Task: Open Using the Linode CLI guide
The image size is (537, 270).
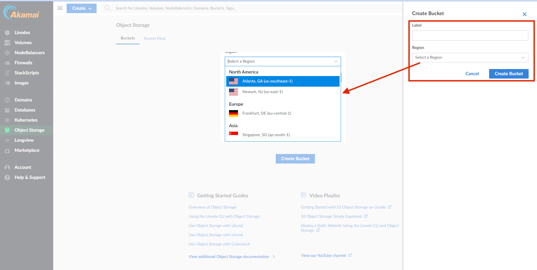Action: (224, 216)
